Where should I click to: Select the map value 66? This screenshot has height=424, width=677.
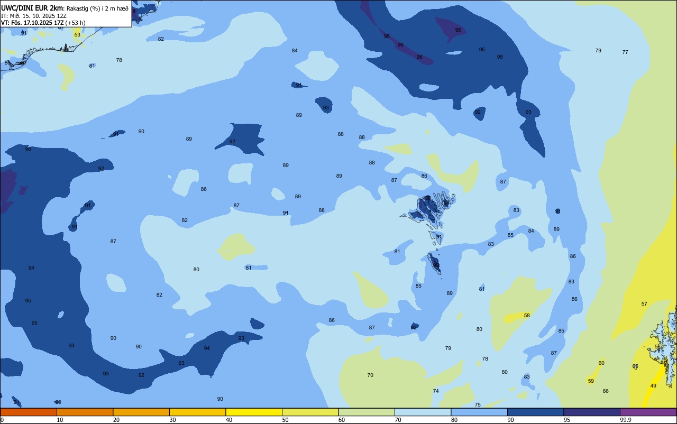[606, 391]
